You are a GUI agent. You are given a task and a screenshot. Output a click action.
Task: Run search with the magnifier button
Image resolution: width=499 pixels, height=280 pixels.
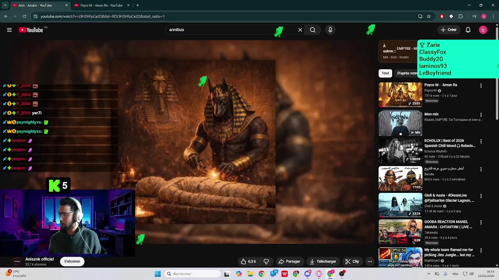(313, 30)
